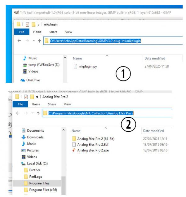Open Brother folder in sidebar tree
The height and width of the screenshot is (197, 186).
(x=35, y=170)
